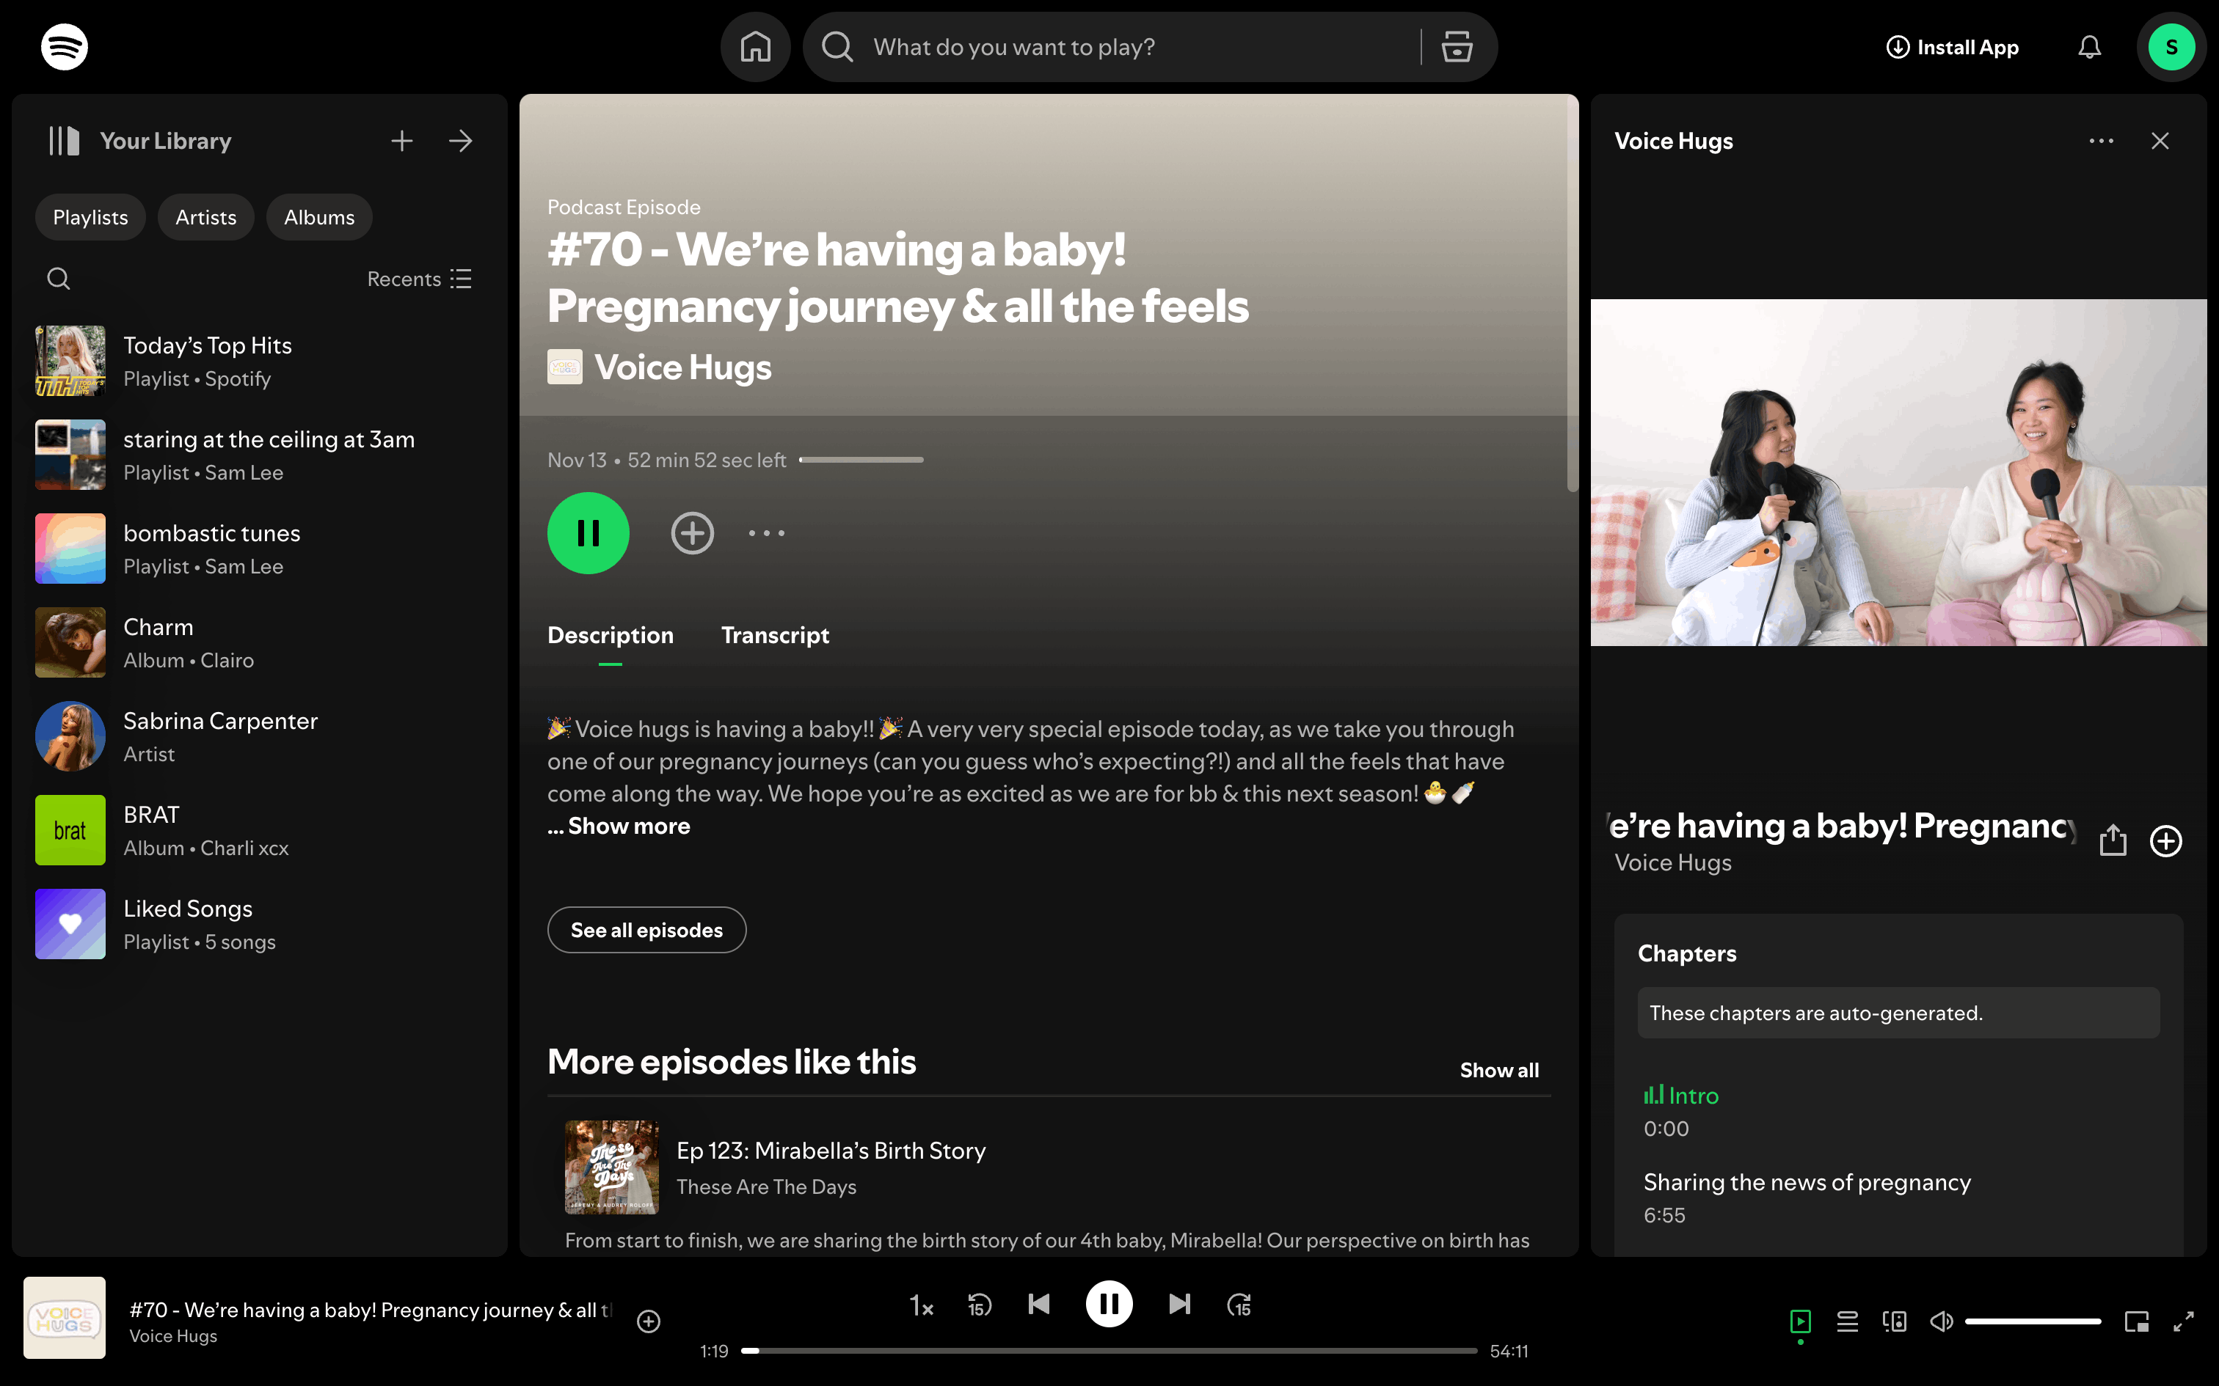Mute audio with the volume speaker icon
The width and height of the screenshot is (2219, 1386).
pyautogui.click(x=1940, y=1321)
